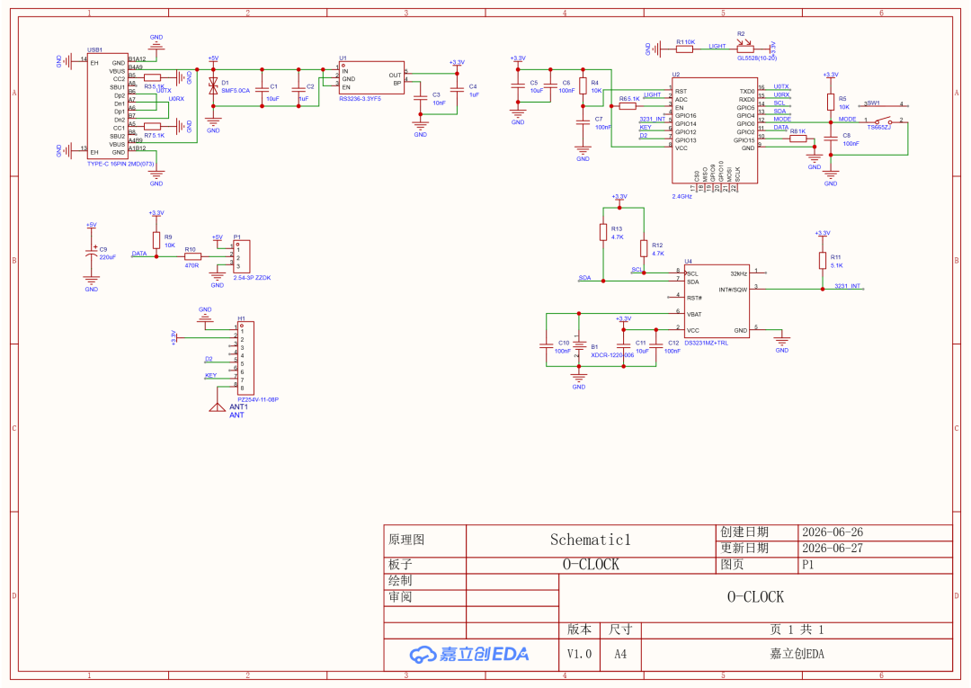The image size is (971, 688).
Task: Click the '更新日期' label
Action: point(744,548)
